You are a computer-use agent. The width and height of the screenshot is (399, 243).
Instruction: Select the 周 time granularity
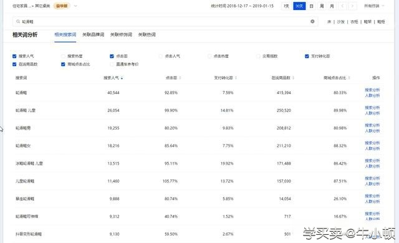(322, 6)
